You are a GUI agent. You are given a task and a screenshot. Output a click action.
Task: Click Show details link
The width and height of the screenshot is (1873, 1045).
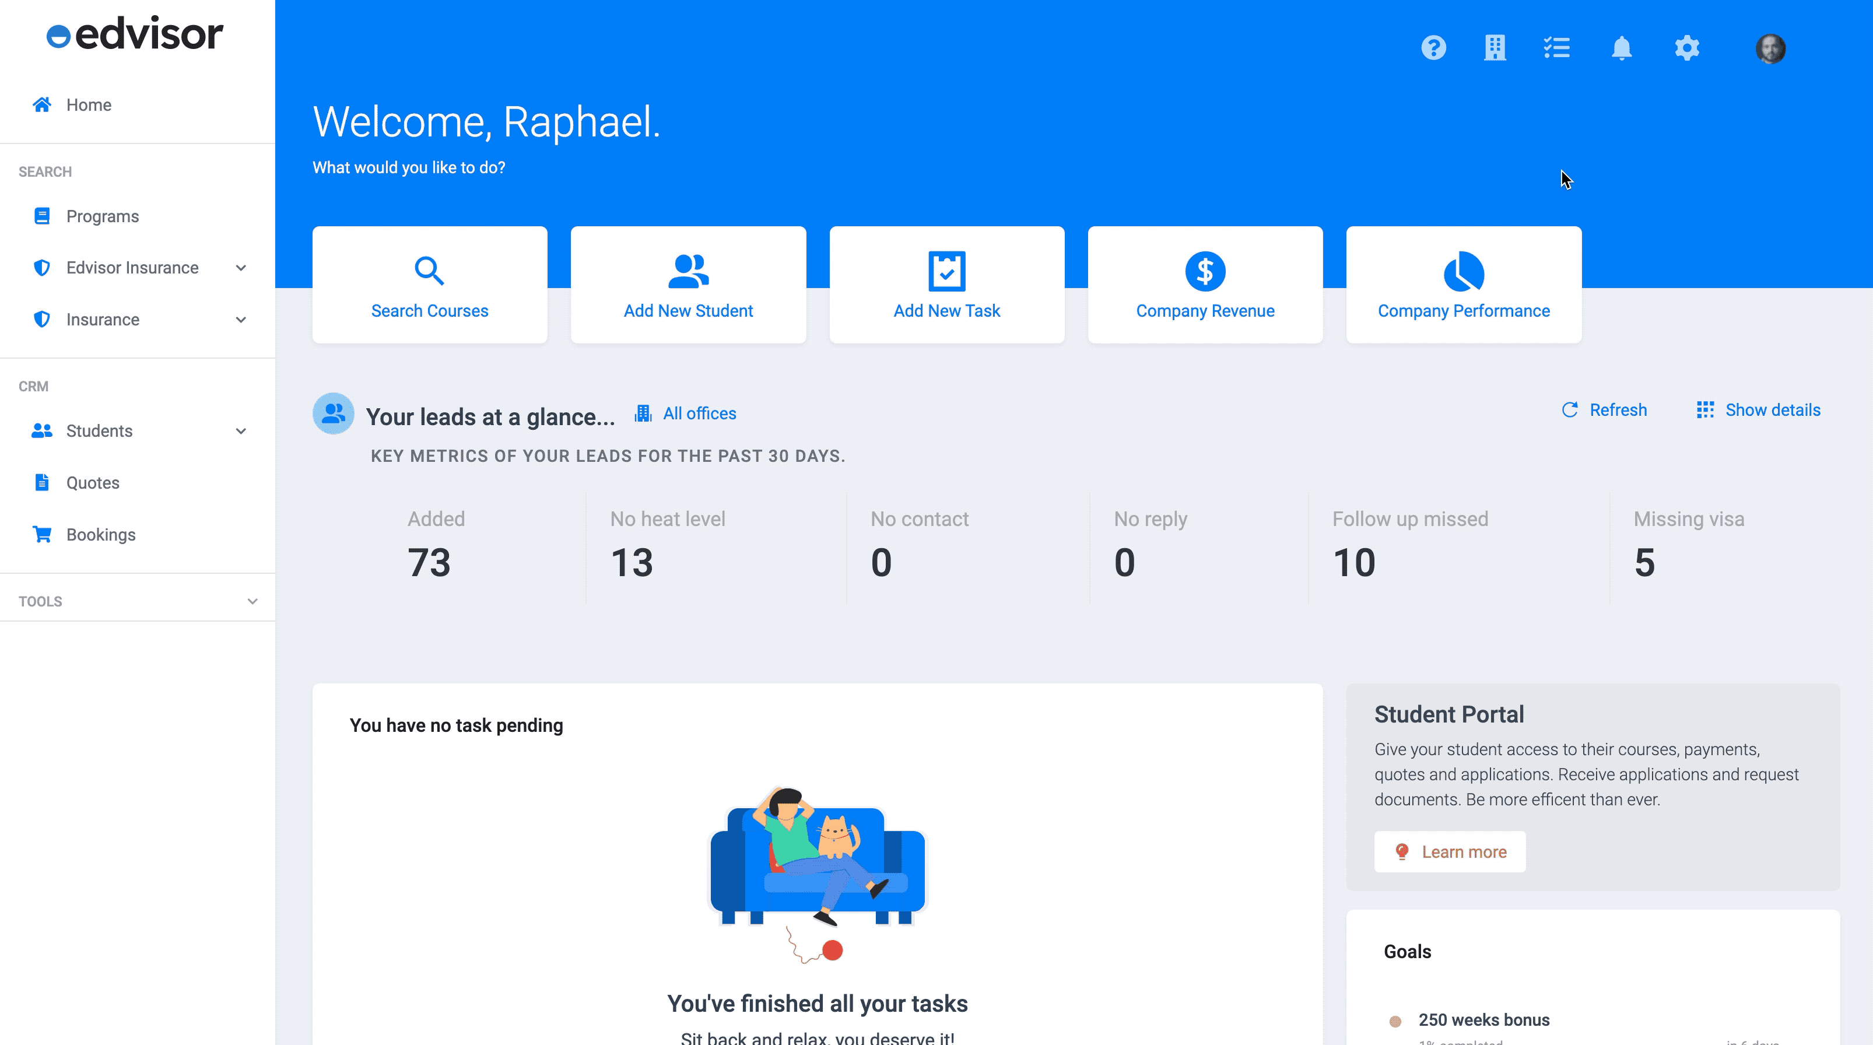(x=1758, y=410)
